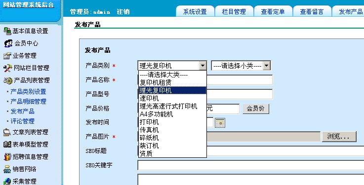Viewport: 364px width, 185px height.
Task: Select A4多功能机 option
Action: point(172,114)
